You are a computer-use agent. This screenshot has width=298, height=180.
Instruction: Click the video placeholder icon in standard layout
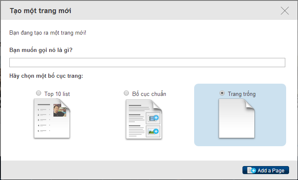152,118
